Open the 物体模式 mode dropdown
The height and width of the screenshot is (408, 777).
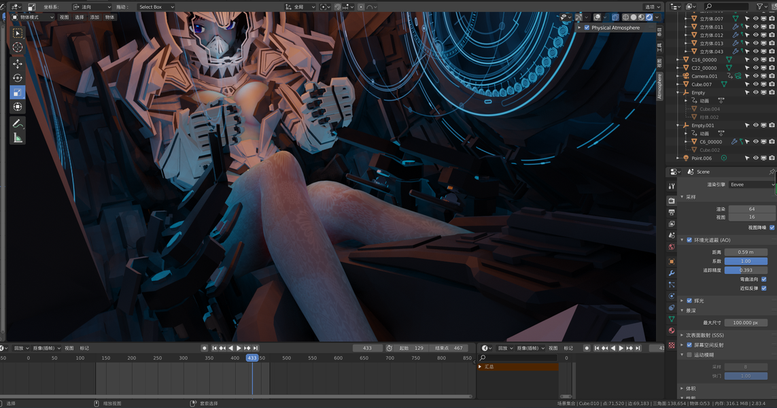[x=33, y=18]
